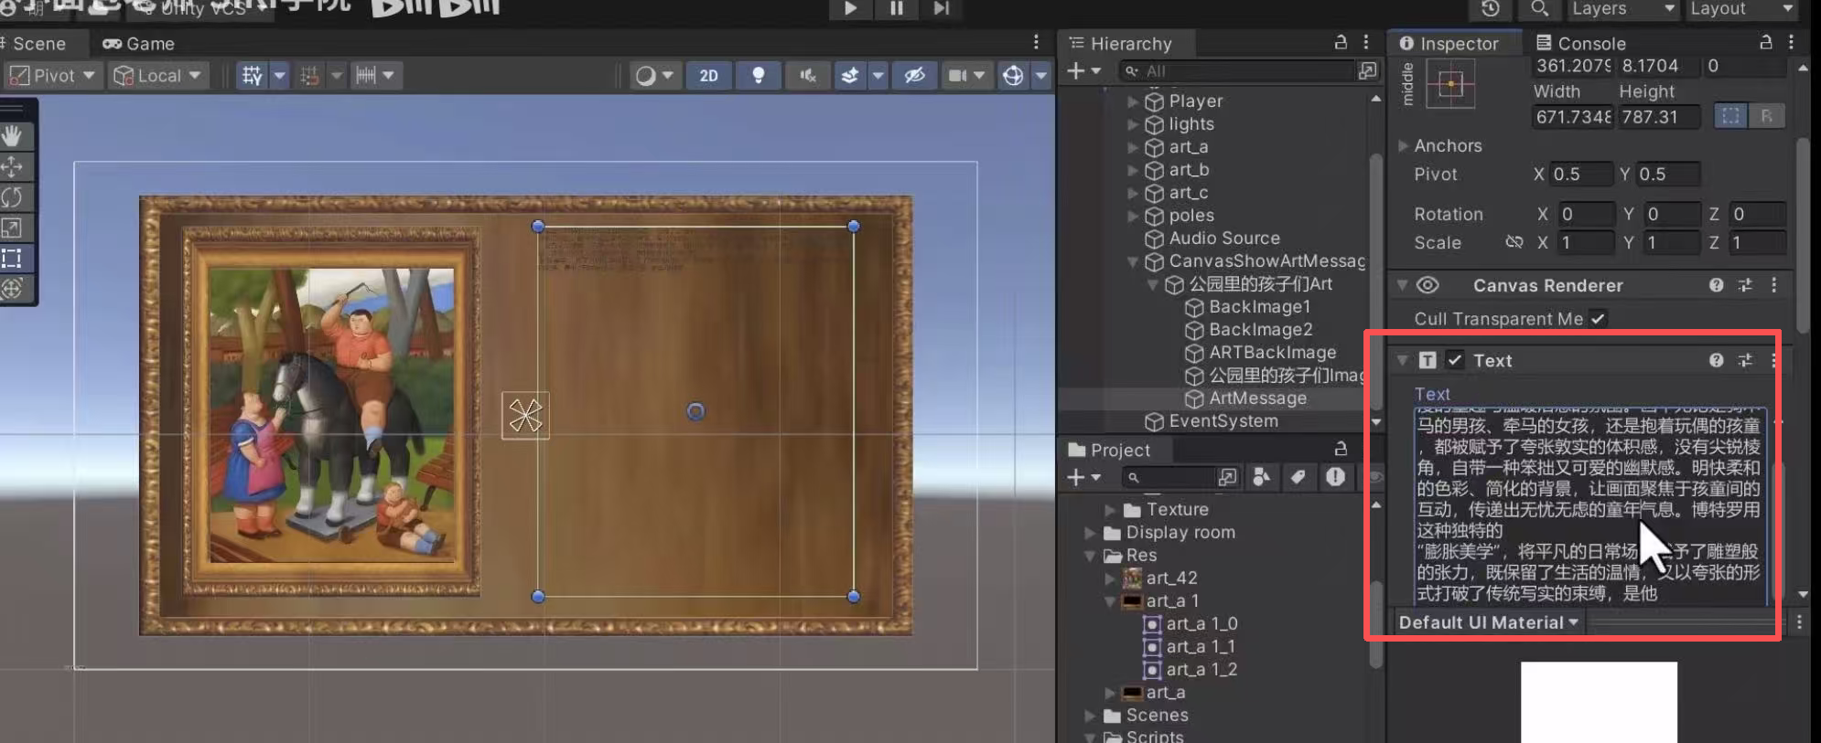Switch to the Game tab
This screenshot has width=1821, height=743.
click(138, 43)
